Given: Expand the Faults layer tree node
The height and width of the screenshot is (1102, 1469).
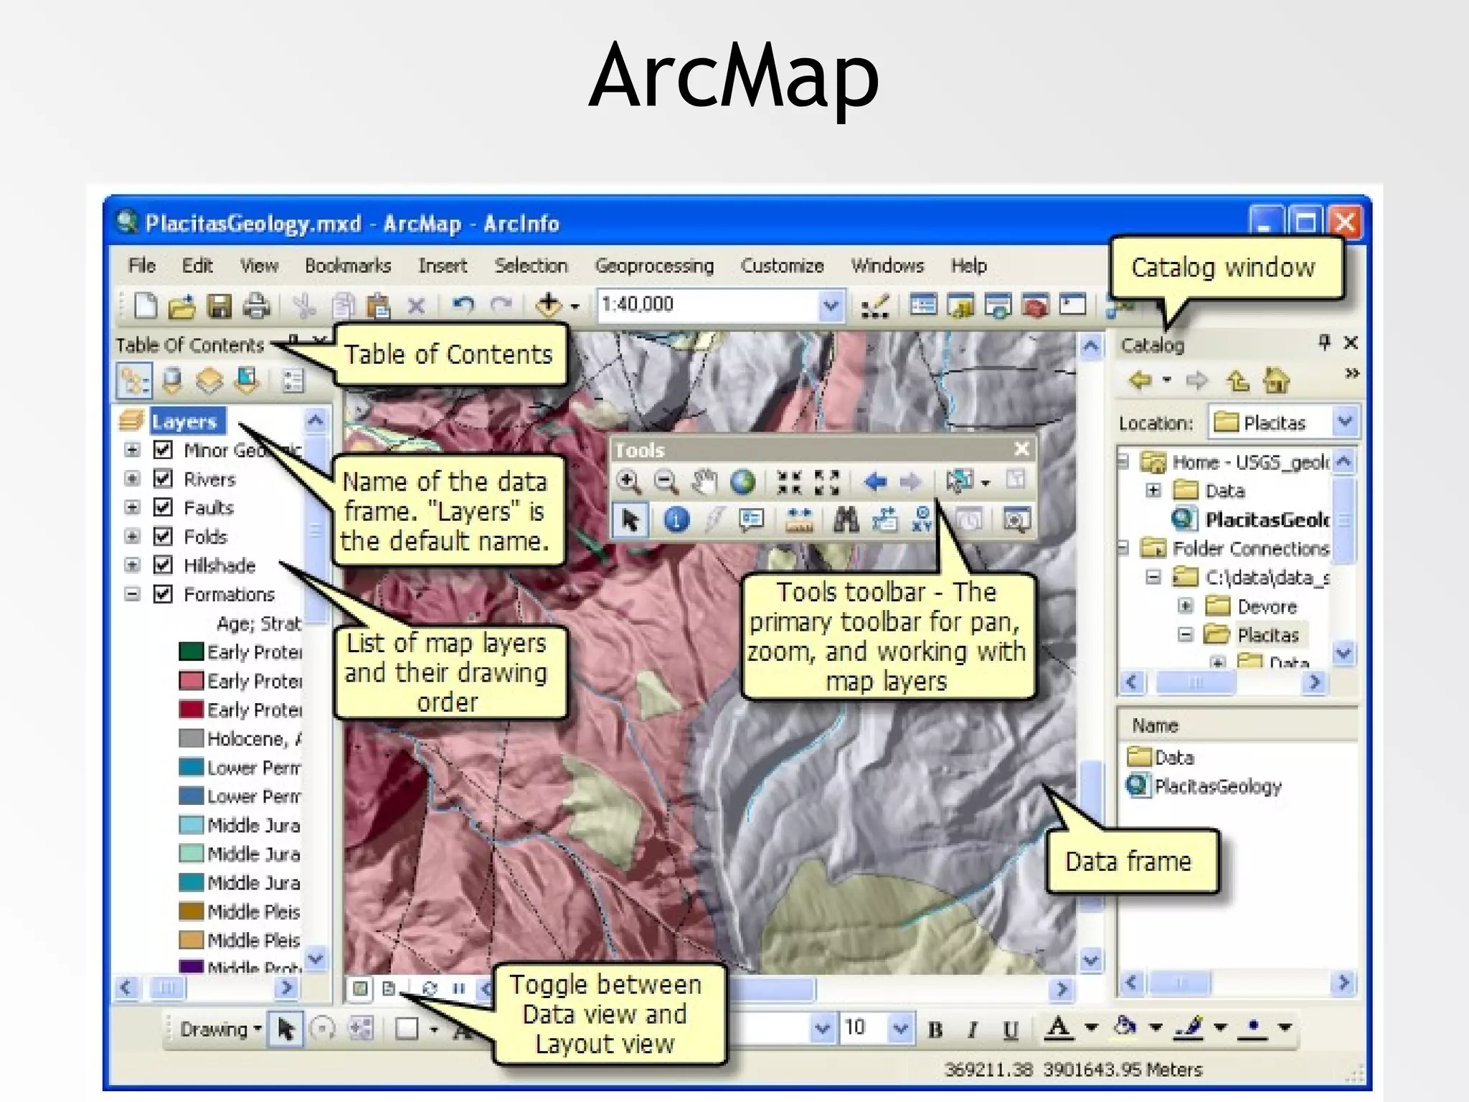Looking at the screenshot, I should coord(132,507).
